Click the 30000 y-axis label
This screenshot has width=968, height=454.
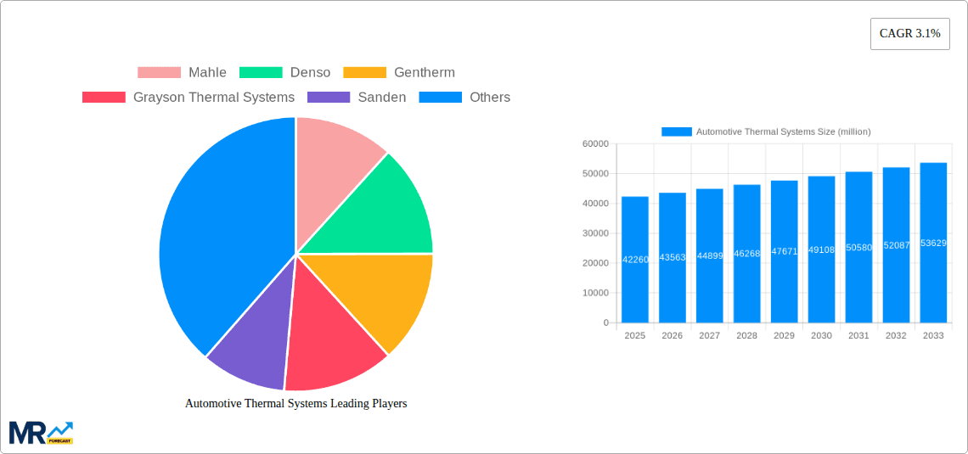pyautogui.click(x=595, y=233)
